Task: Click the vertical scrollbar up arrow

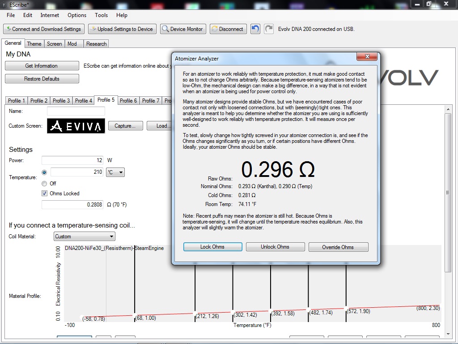Action: pos(448,109)
